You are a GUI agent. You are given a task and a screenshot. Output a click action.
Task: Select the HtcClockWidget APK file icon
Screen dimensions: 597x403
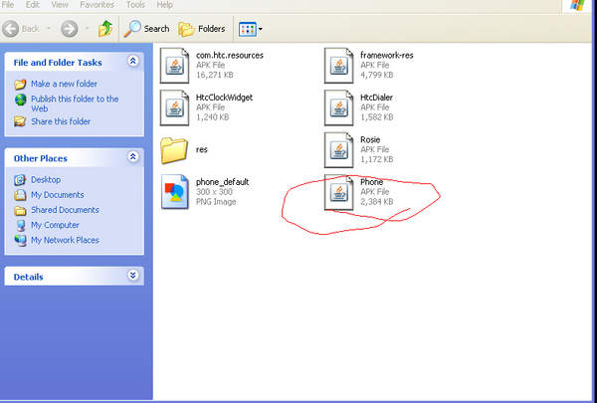(174, 107)
